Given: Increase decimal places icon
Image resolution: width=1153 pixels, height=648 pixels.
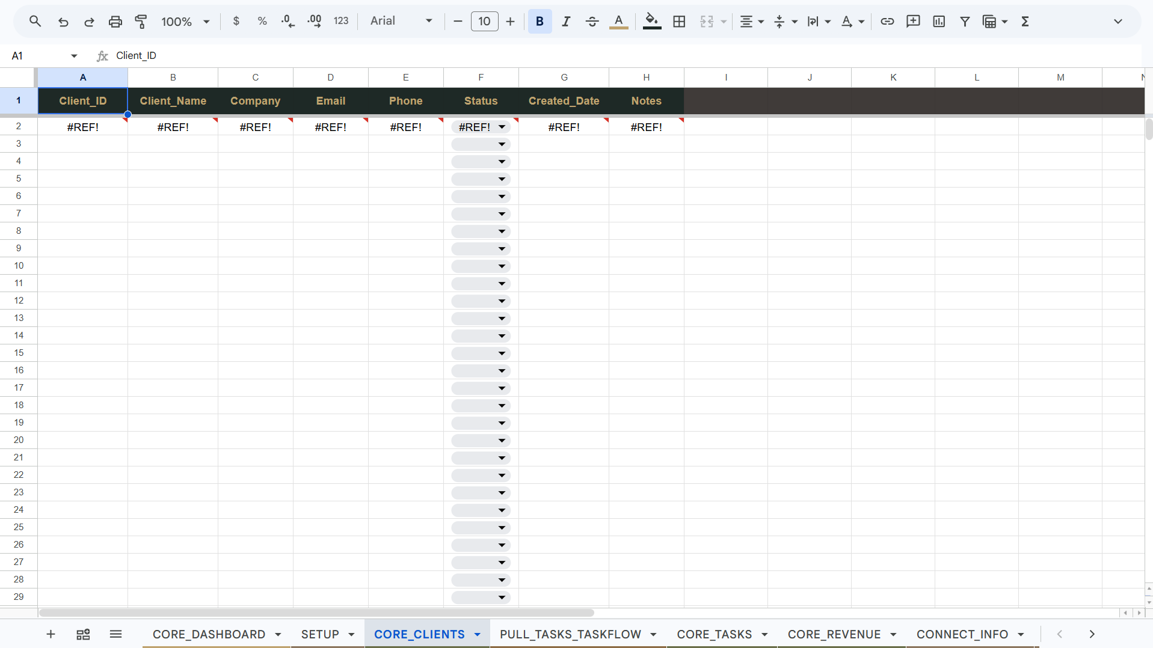Looking at the screenshot, I should coord(314,22).
